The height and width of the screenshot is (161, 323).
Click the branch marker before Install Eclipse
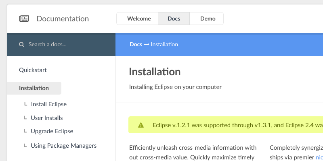coord(25,104)
